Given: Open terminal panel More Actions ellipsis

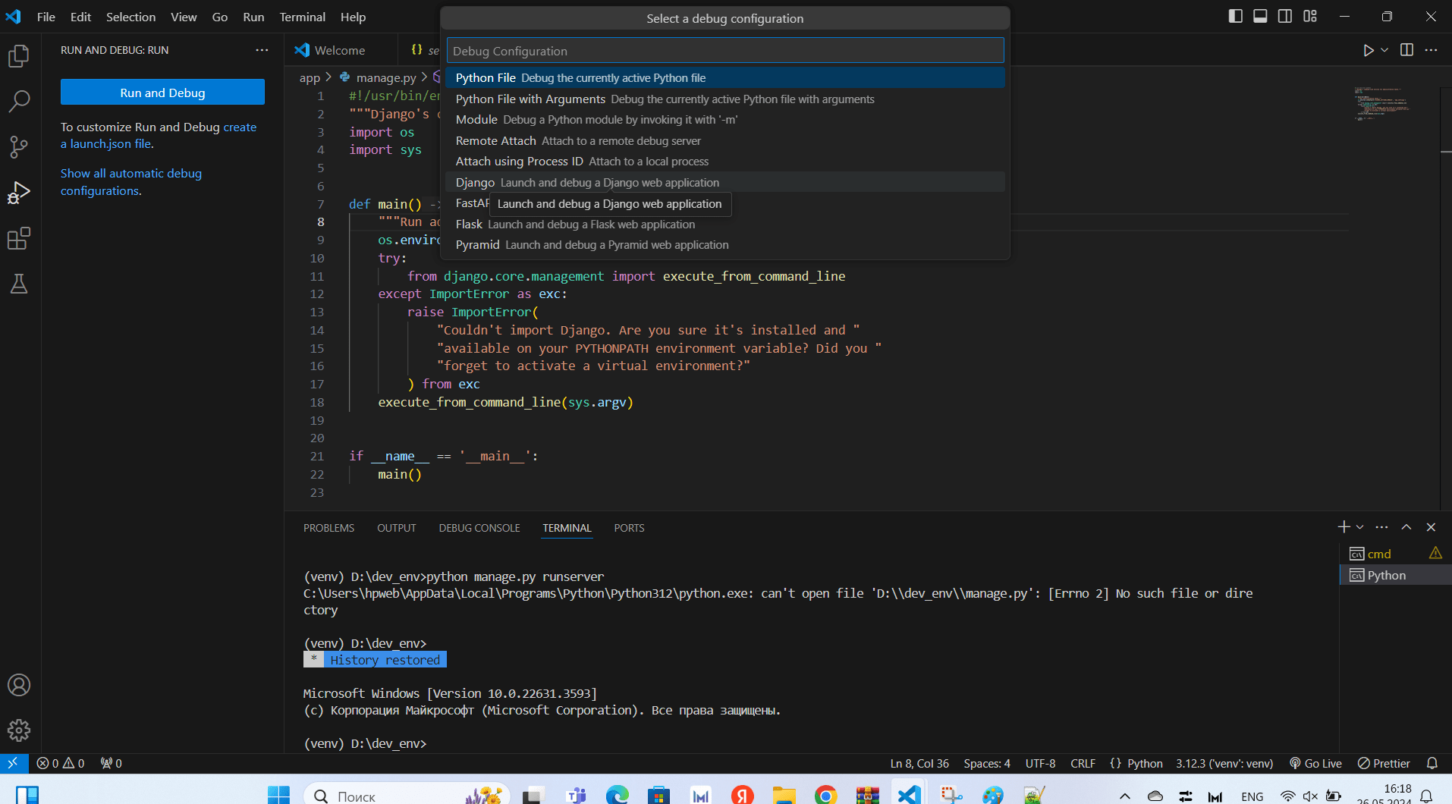Looking at the screenshot, I should 1381,527.
